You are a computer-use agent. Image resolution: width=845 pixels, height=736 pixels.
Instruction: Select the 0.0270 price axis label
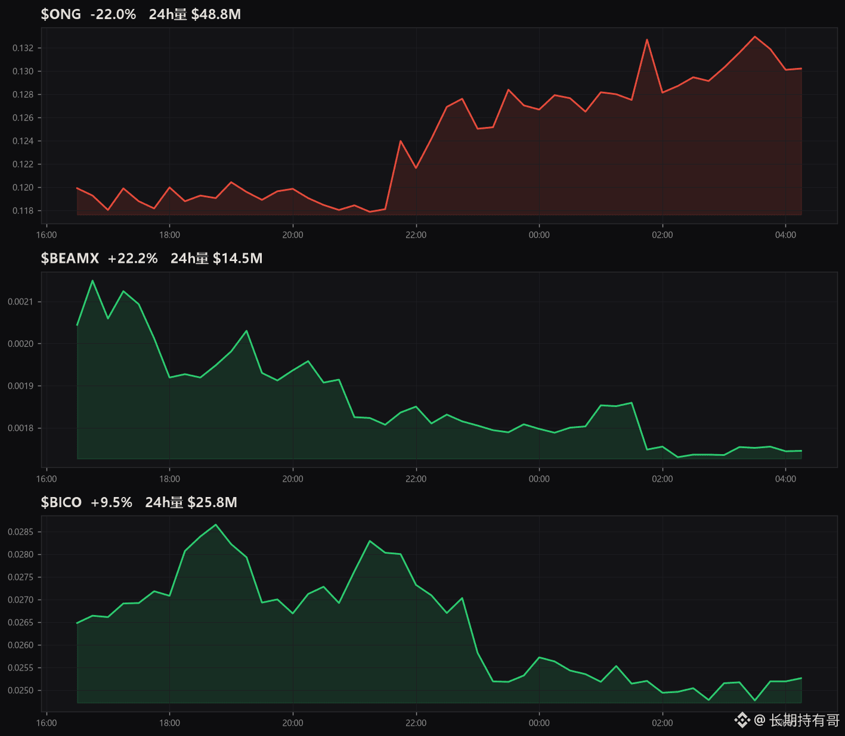click(21, 600)
